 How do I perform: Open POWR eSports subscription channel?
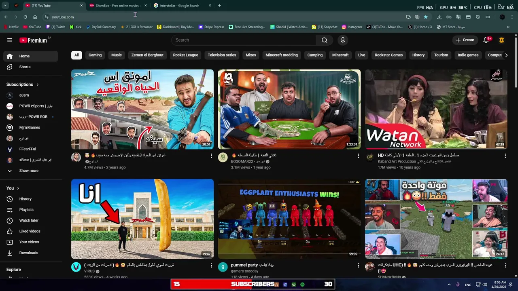pos(31,106)
